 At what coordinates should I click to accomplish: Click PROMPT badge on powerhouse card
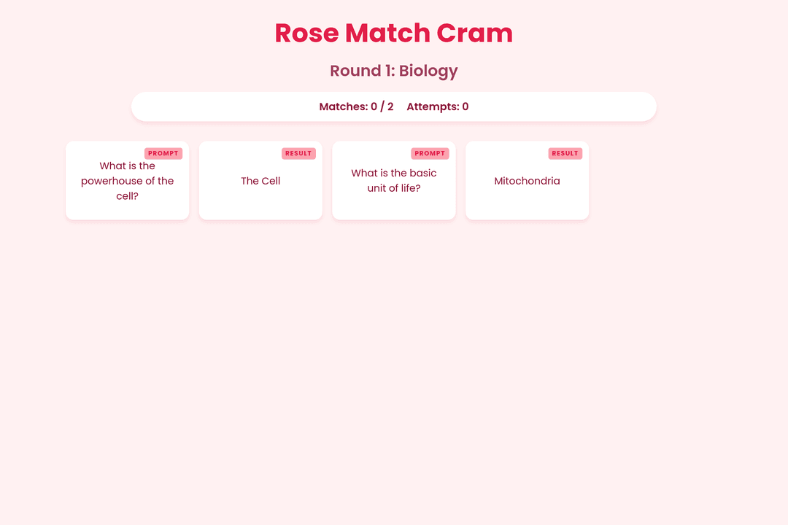pos(163,153)
